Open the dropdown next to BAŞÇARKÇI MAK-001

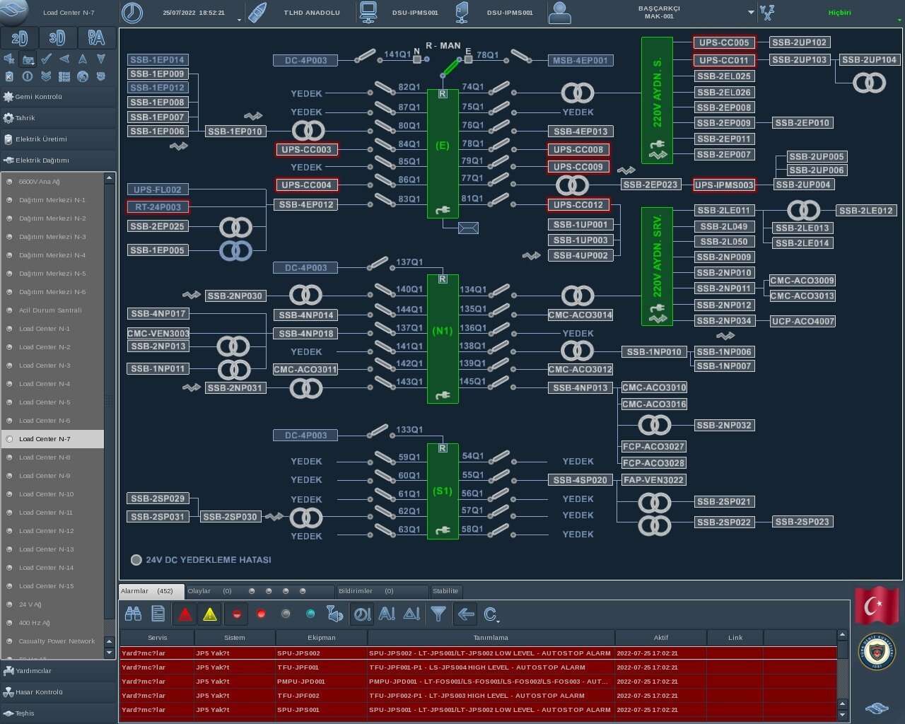[x=750, y=13]
